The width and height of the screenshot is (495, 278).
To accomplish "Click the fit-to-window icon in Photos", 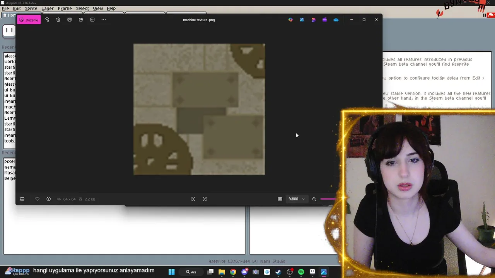I will tap(193, 199).
